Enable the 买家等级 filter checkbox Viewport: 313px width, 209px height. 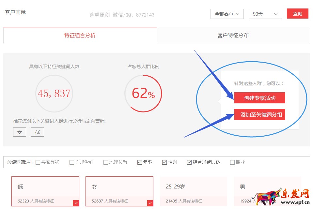coord(38,162)
